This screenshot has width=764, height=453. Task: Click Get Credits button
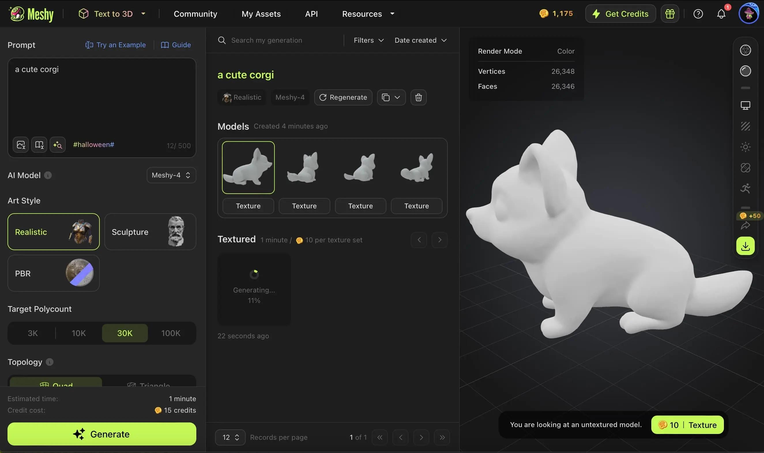point(621,14)
